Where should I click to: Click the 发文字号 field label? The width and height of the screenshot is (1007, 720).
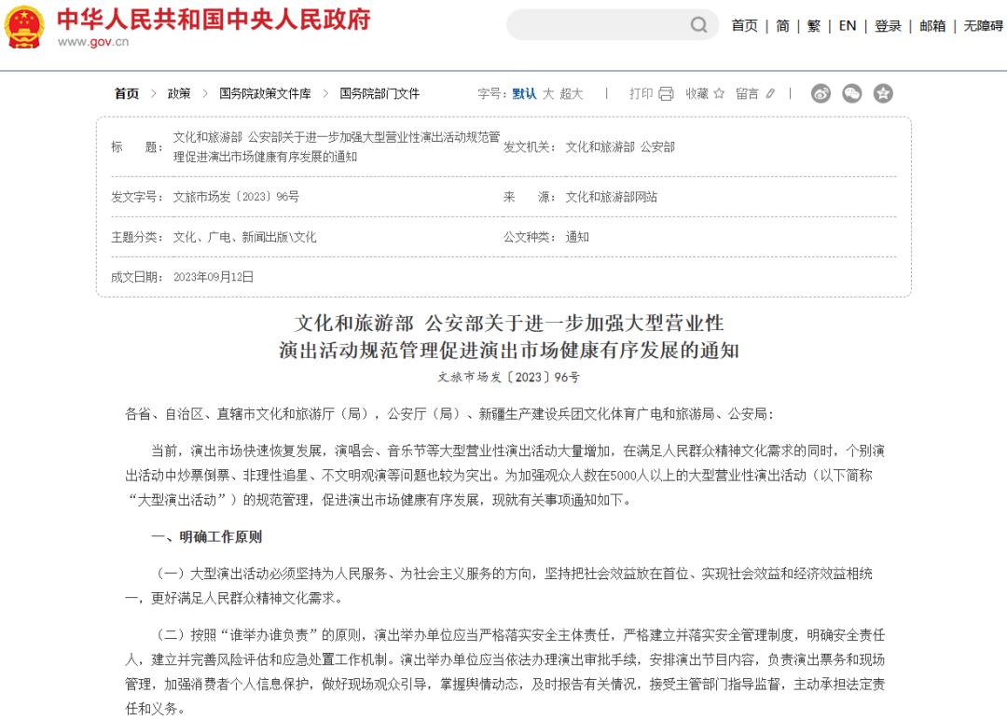pos(137,197)
